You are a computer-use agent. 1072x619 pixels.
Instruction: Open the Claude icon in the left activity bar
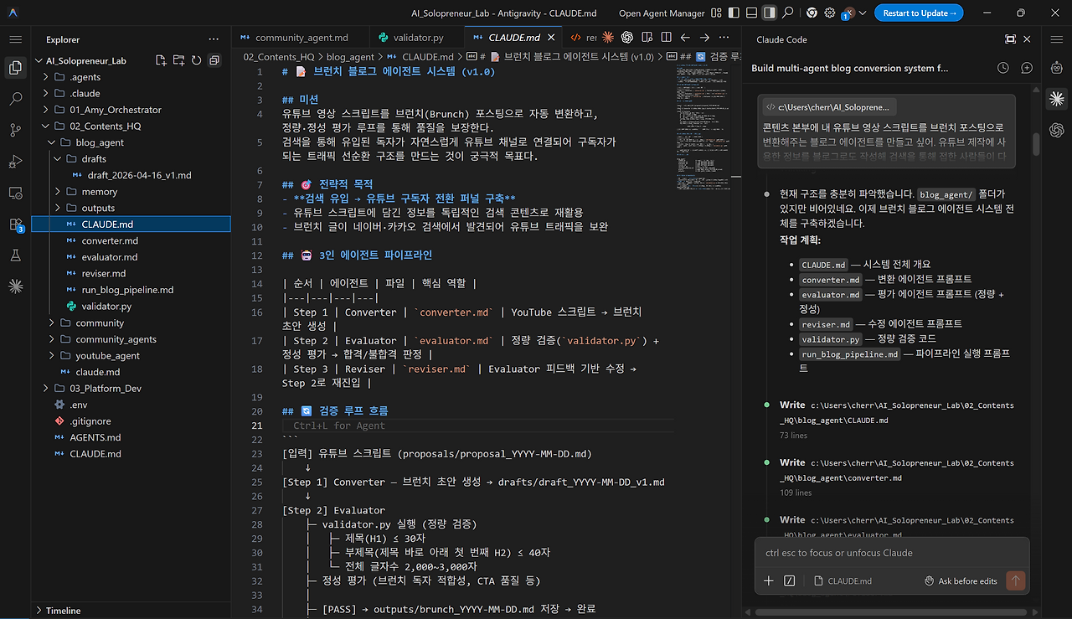(15, 286)
